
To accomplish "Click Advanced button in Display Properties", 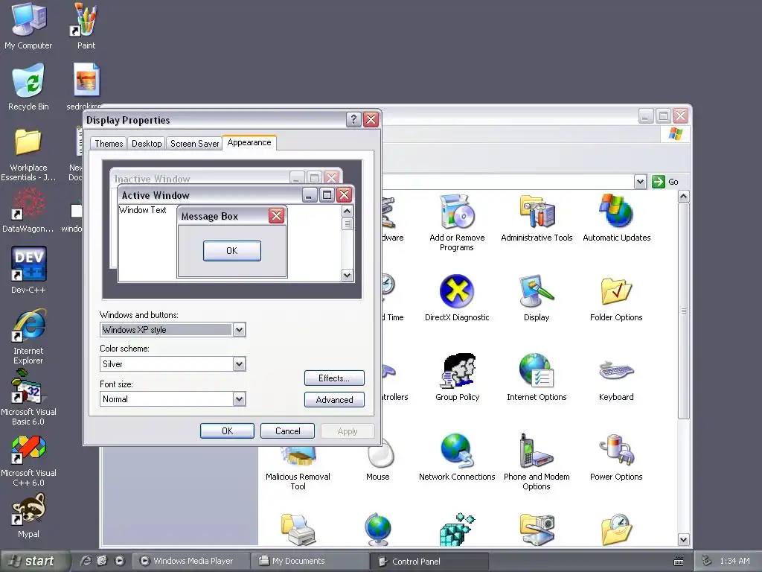I will 334,399.
